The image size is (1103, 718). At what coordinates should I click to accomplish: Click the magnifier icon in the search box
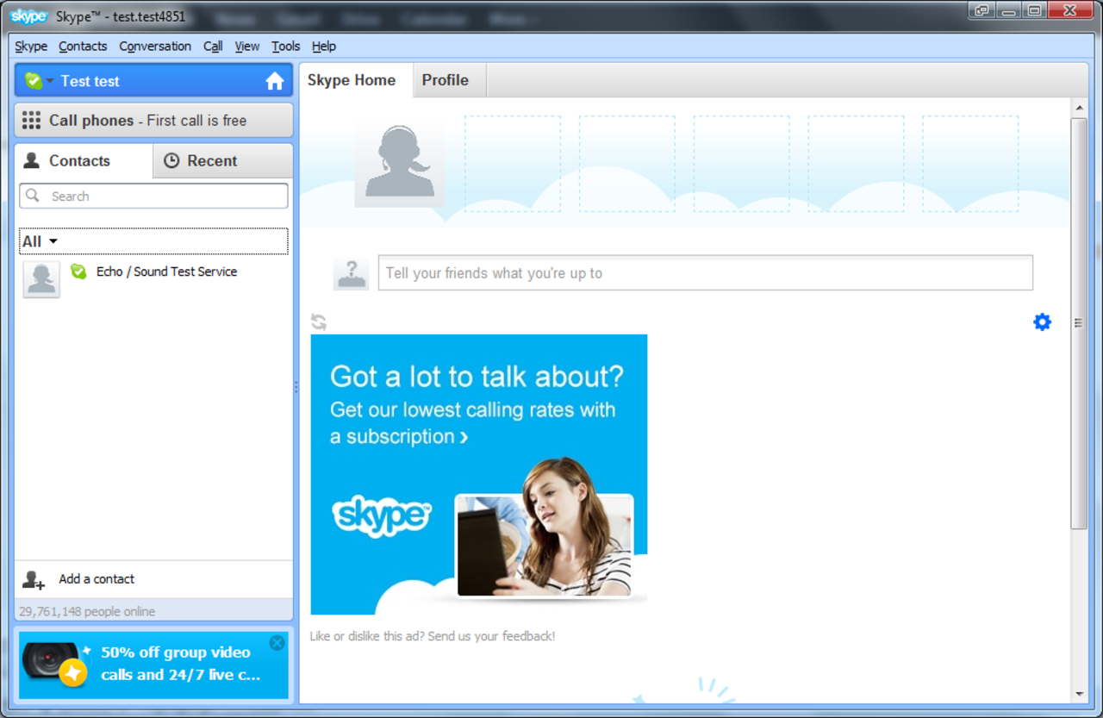tap(34, 196)
